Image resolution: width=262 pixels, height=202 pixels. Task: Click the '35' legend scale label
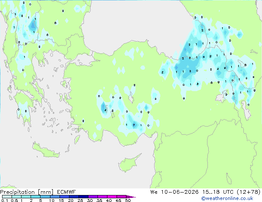[x=99, y=200]
